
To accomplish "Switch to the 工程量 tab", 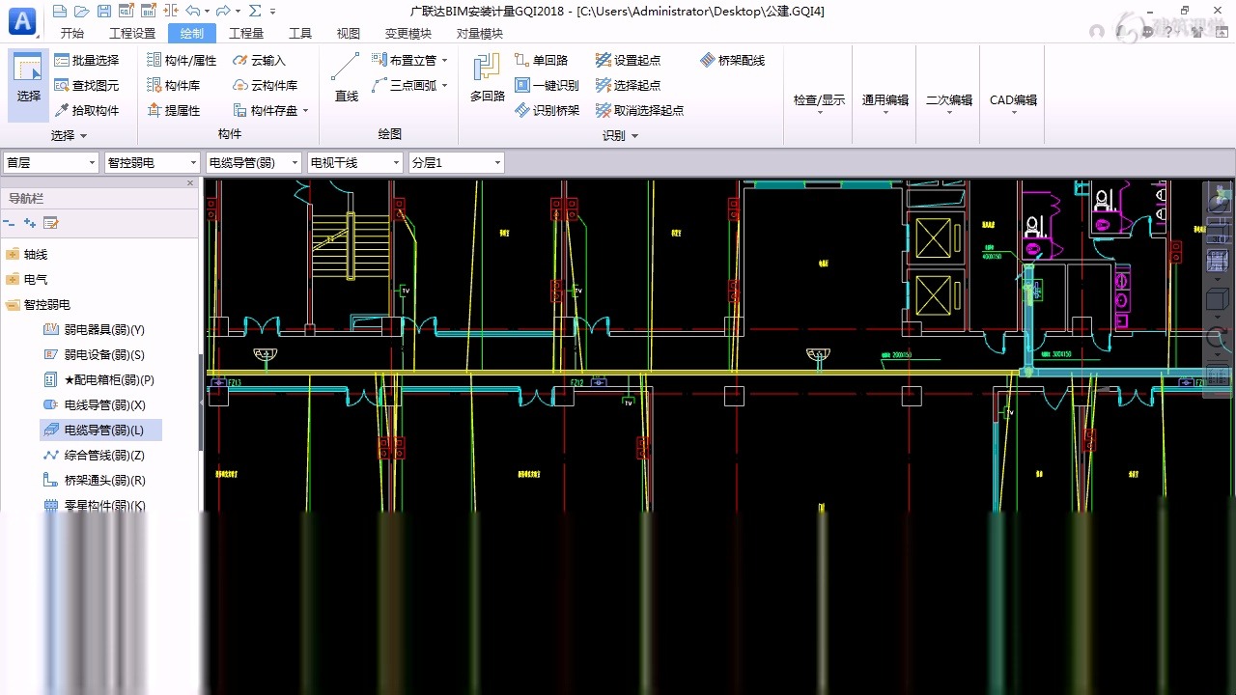I will pyautogui.click(x=246, y=33).
